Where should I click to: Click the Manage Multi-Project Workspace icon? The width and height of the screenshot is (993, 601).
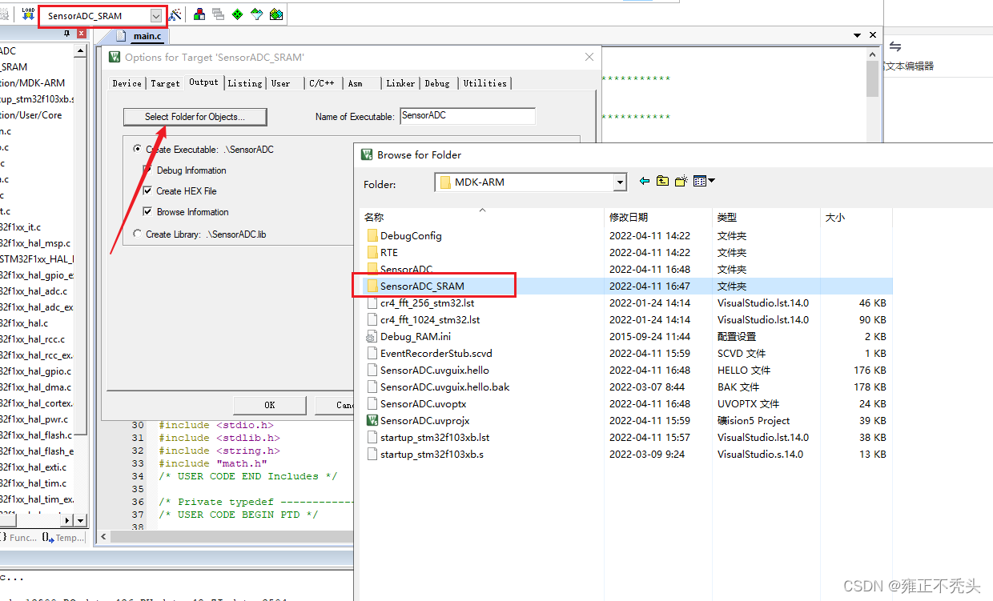tap(218, 14)
